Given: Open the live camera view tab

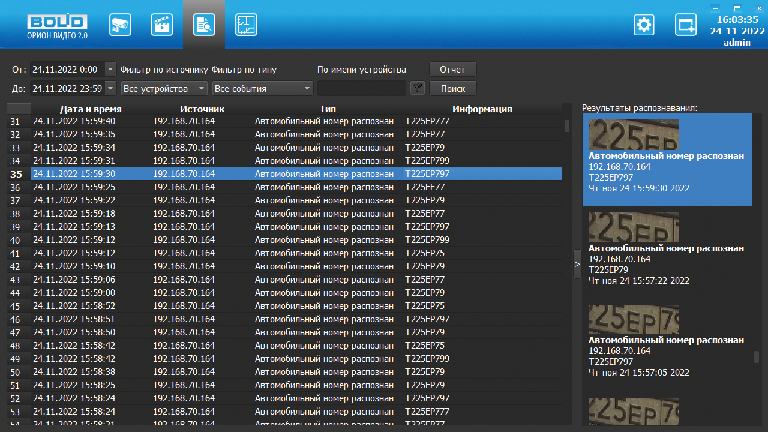Looking at the screenshot, I should pos(120,25).
